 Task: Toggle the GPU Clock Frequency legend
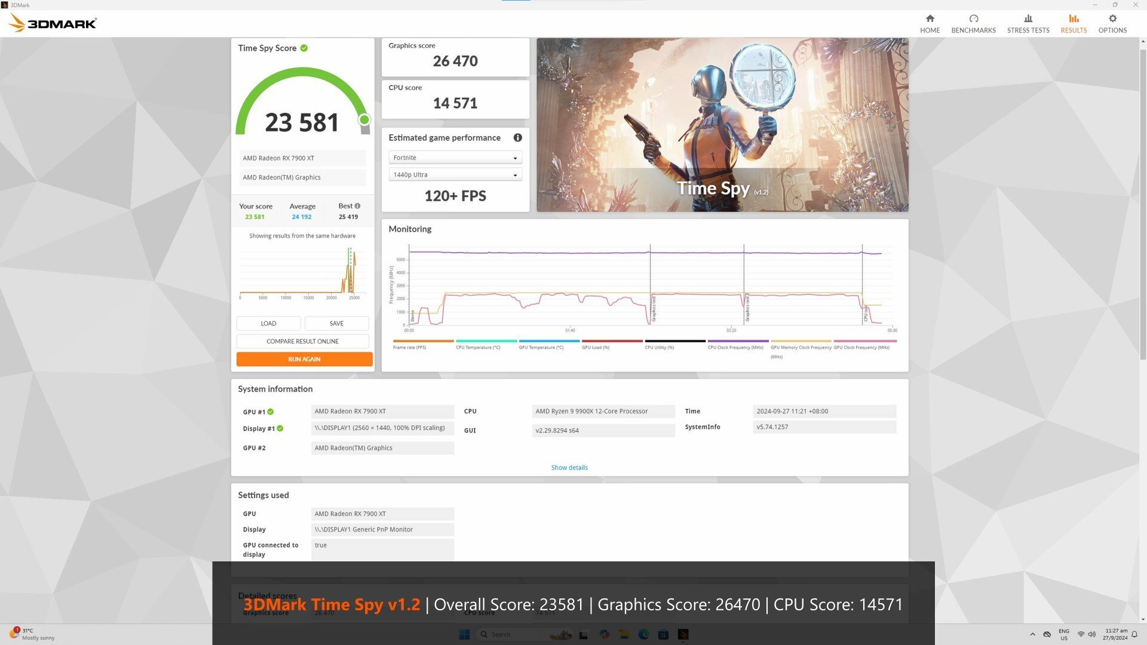click(864, 345)
